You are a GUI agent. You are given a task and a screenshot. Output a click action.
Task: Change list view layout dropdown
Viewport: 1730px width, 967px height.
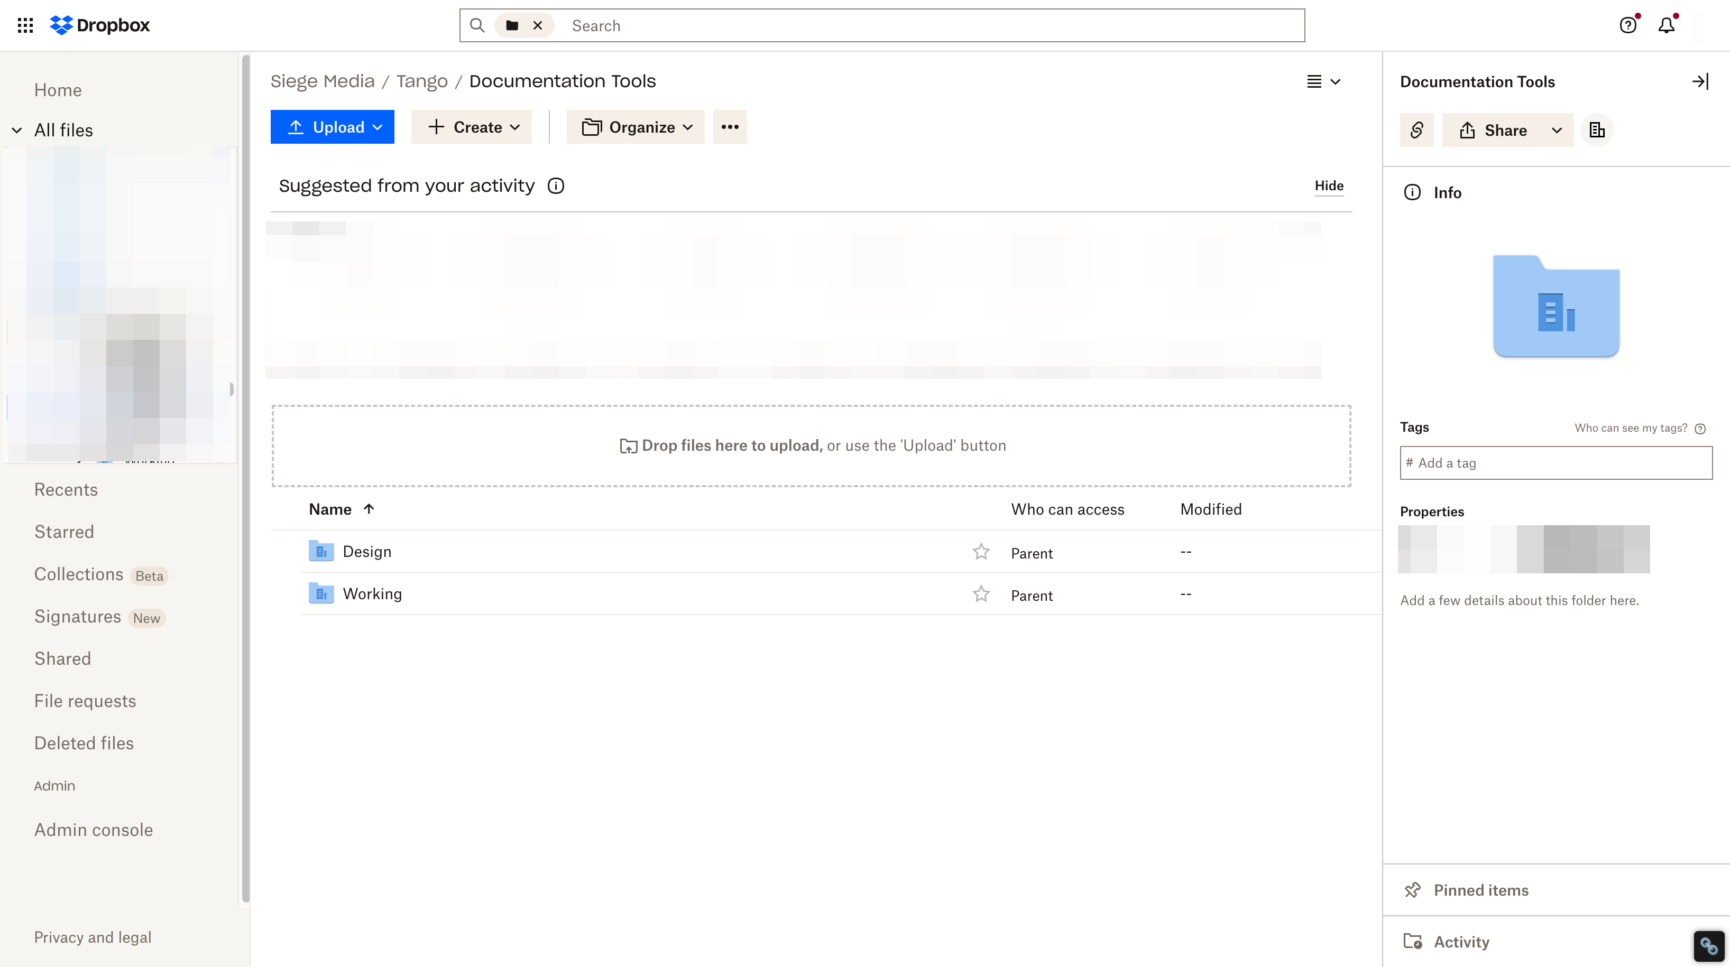point(1323,82)
